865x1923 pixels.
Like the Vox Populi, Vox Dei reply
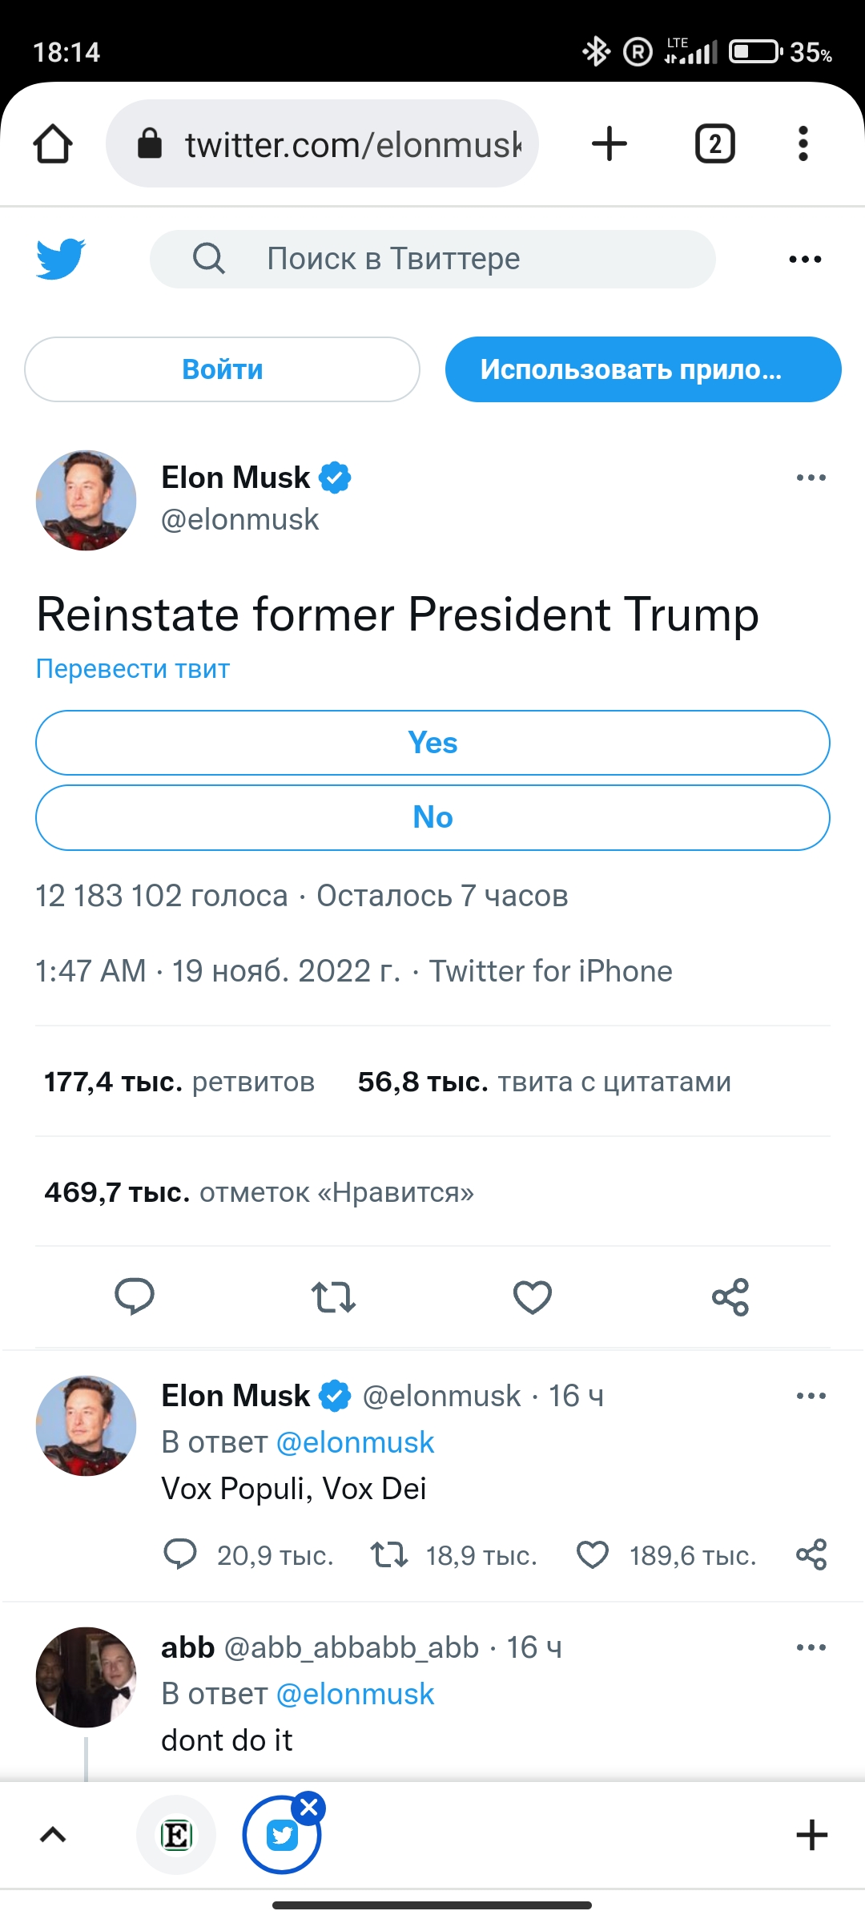(593, 1555)
